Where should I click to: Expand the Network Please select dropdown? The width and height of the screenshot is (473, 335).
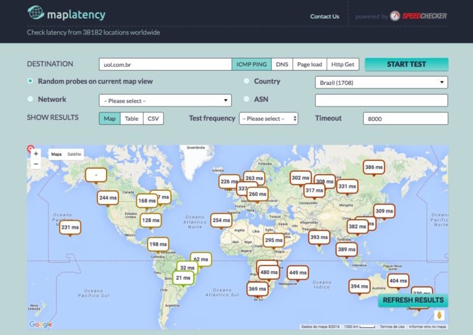(x=165, y=101)
